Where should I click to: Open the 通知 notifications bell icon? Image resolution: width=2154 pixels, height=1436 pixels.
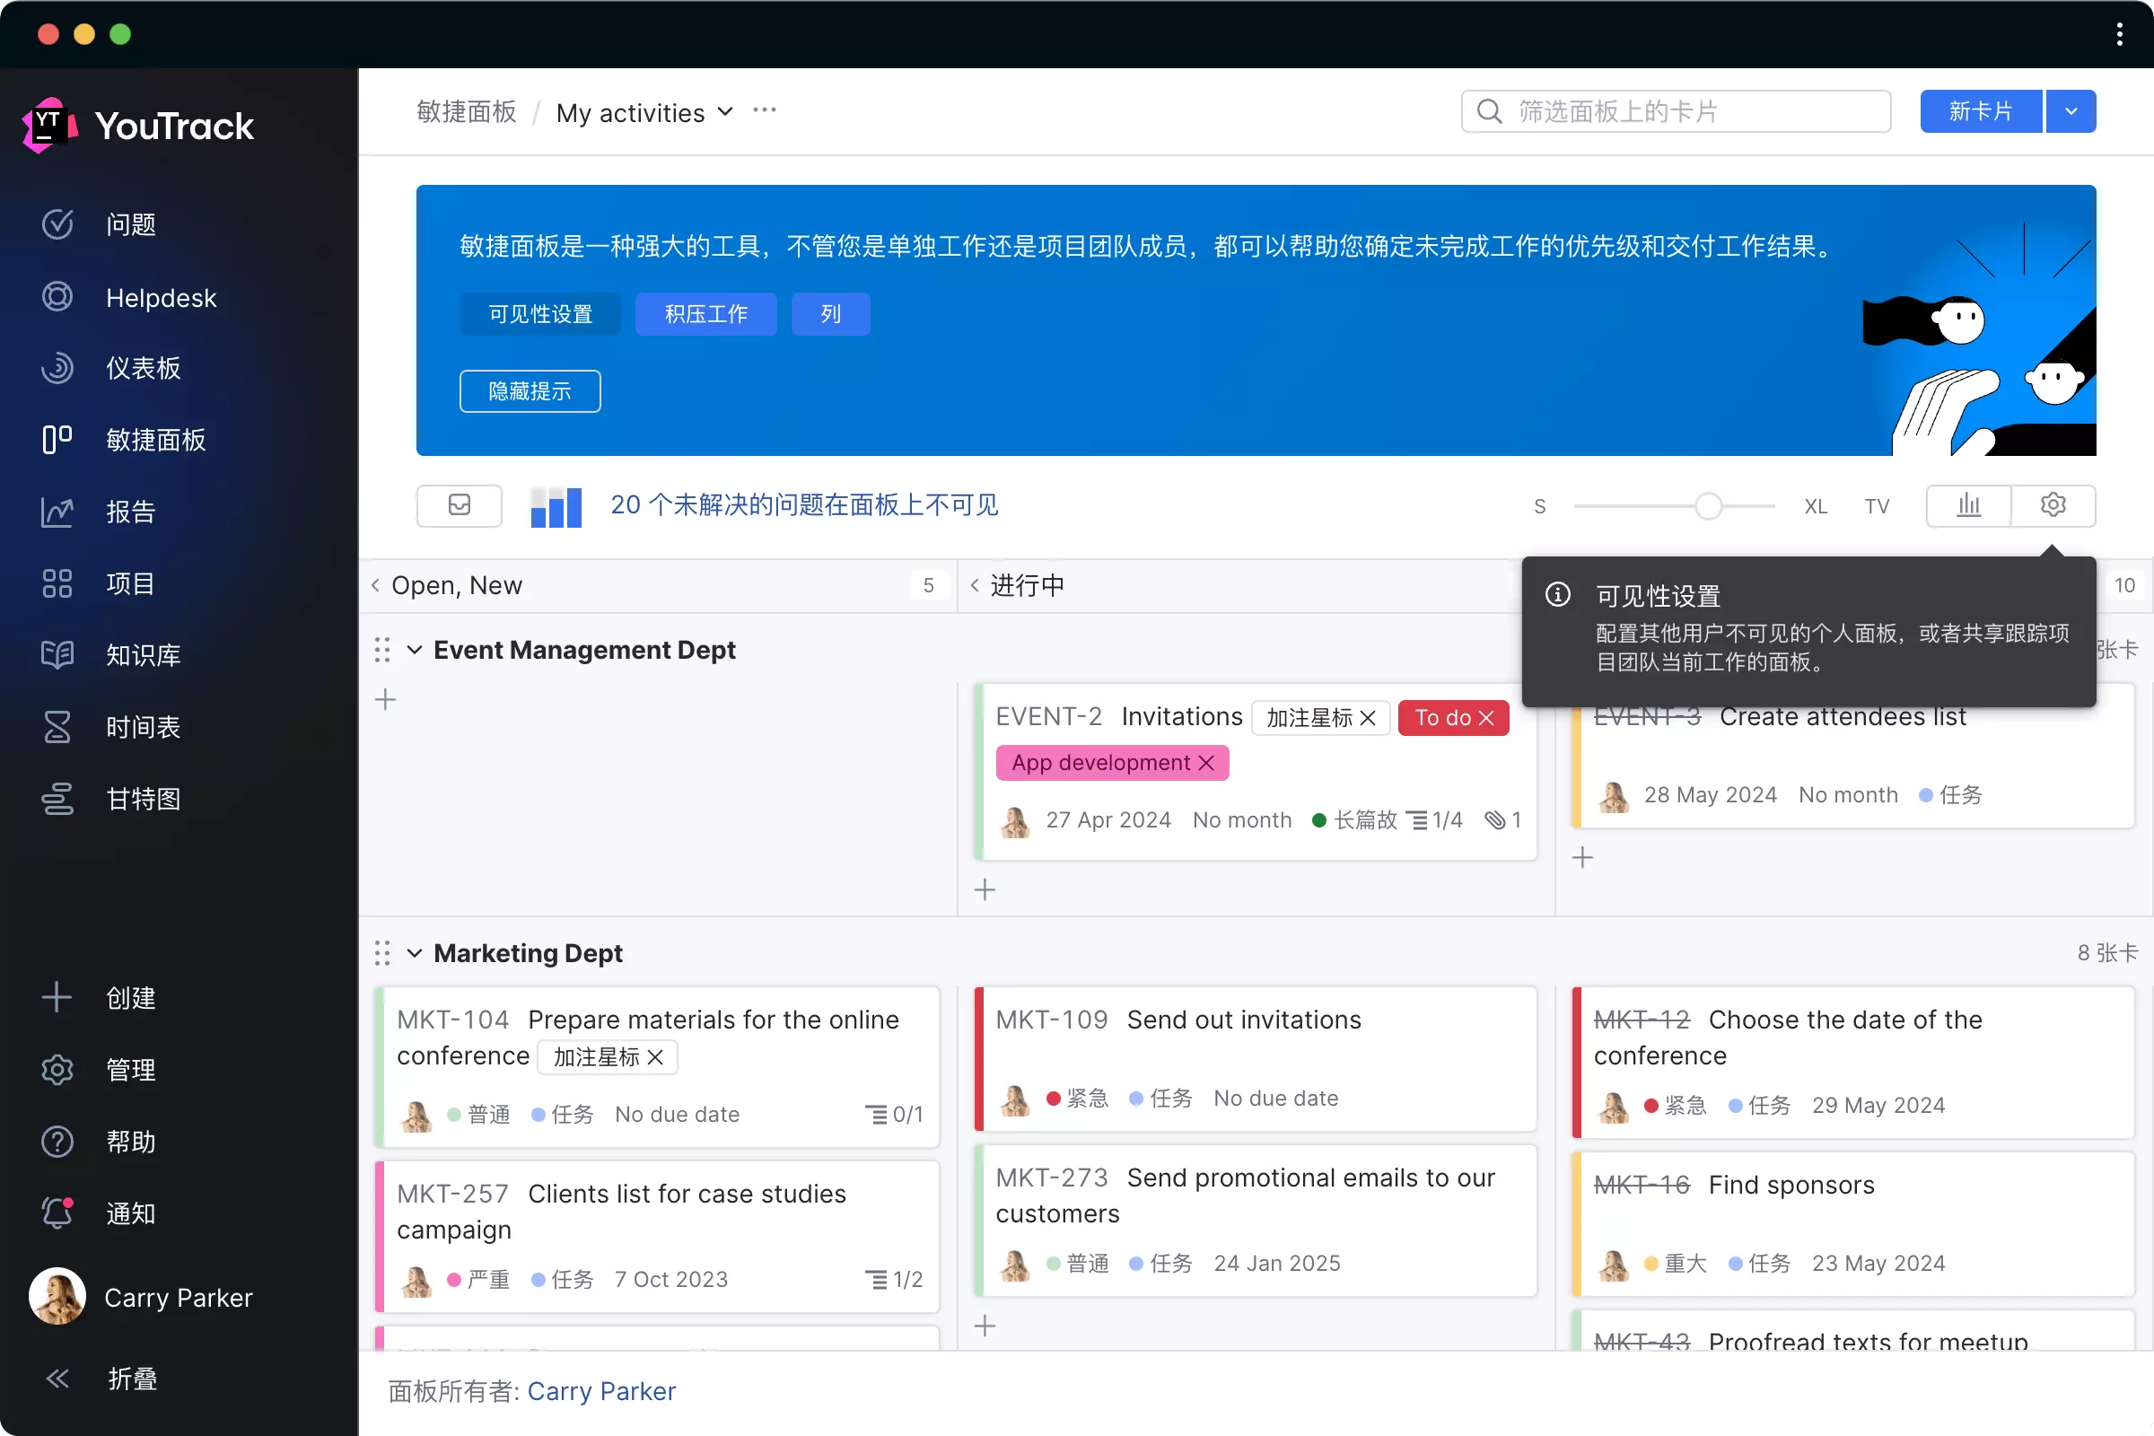pos(57,1213)
